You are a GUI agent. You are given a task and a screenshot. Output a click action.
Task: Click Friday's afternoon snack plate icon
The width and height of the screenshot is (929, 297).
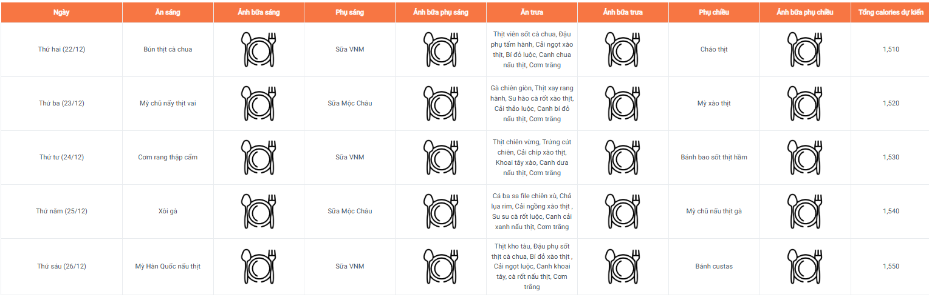coord(805,266)
